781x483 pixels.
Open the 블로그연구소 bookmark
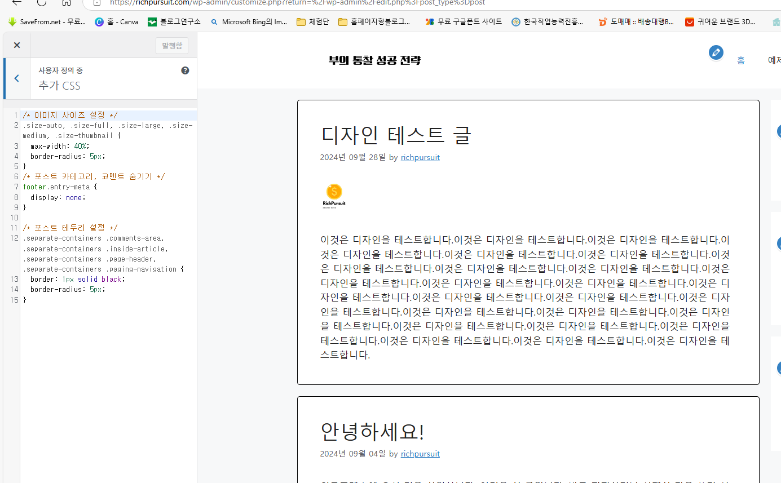(x=174, y=22)
